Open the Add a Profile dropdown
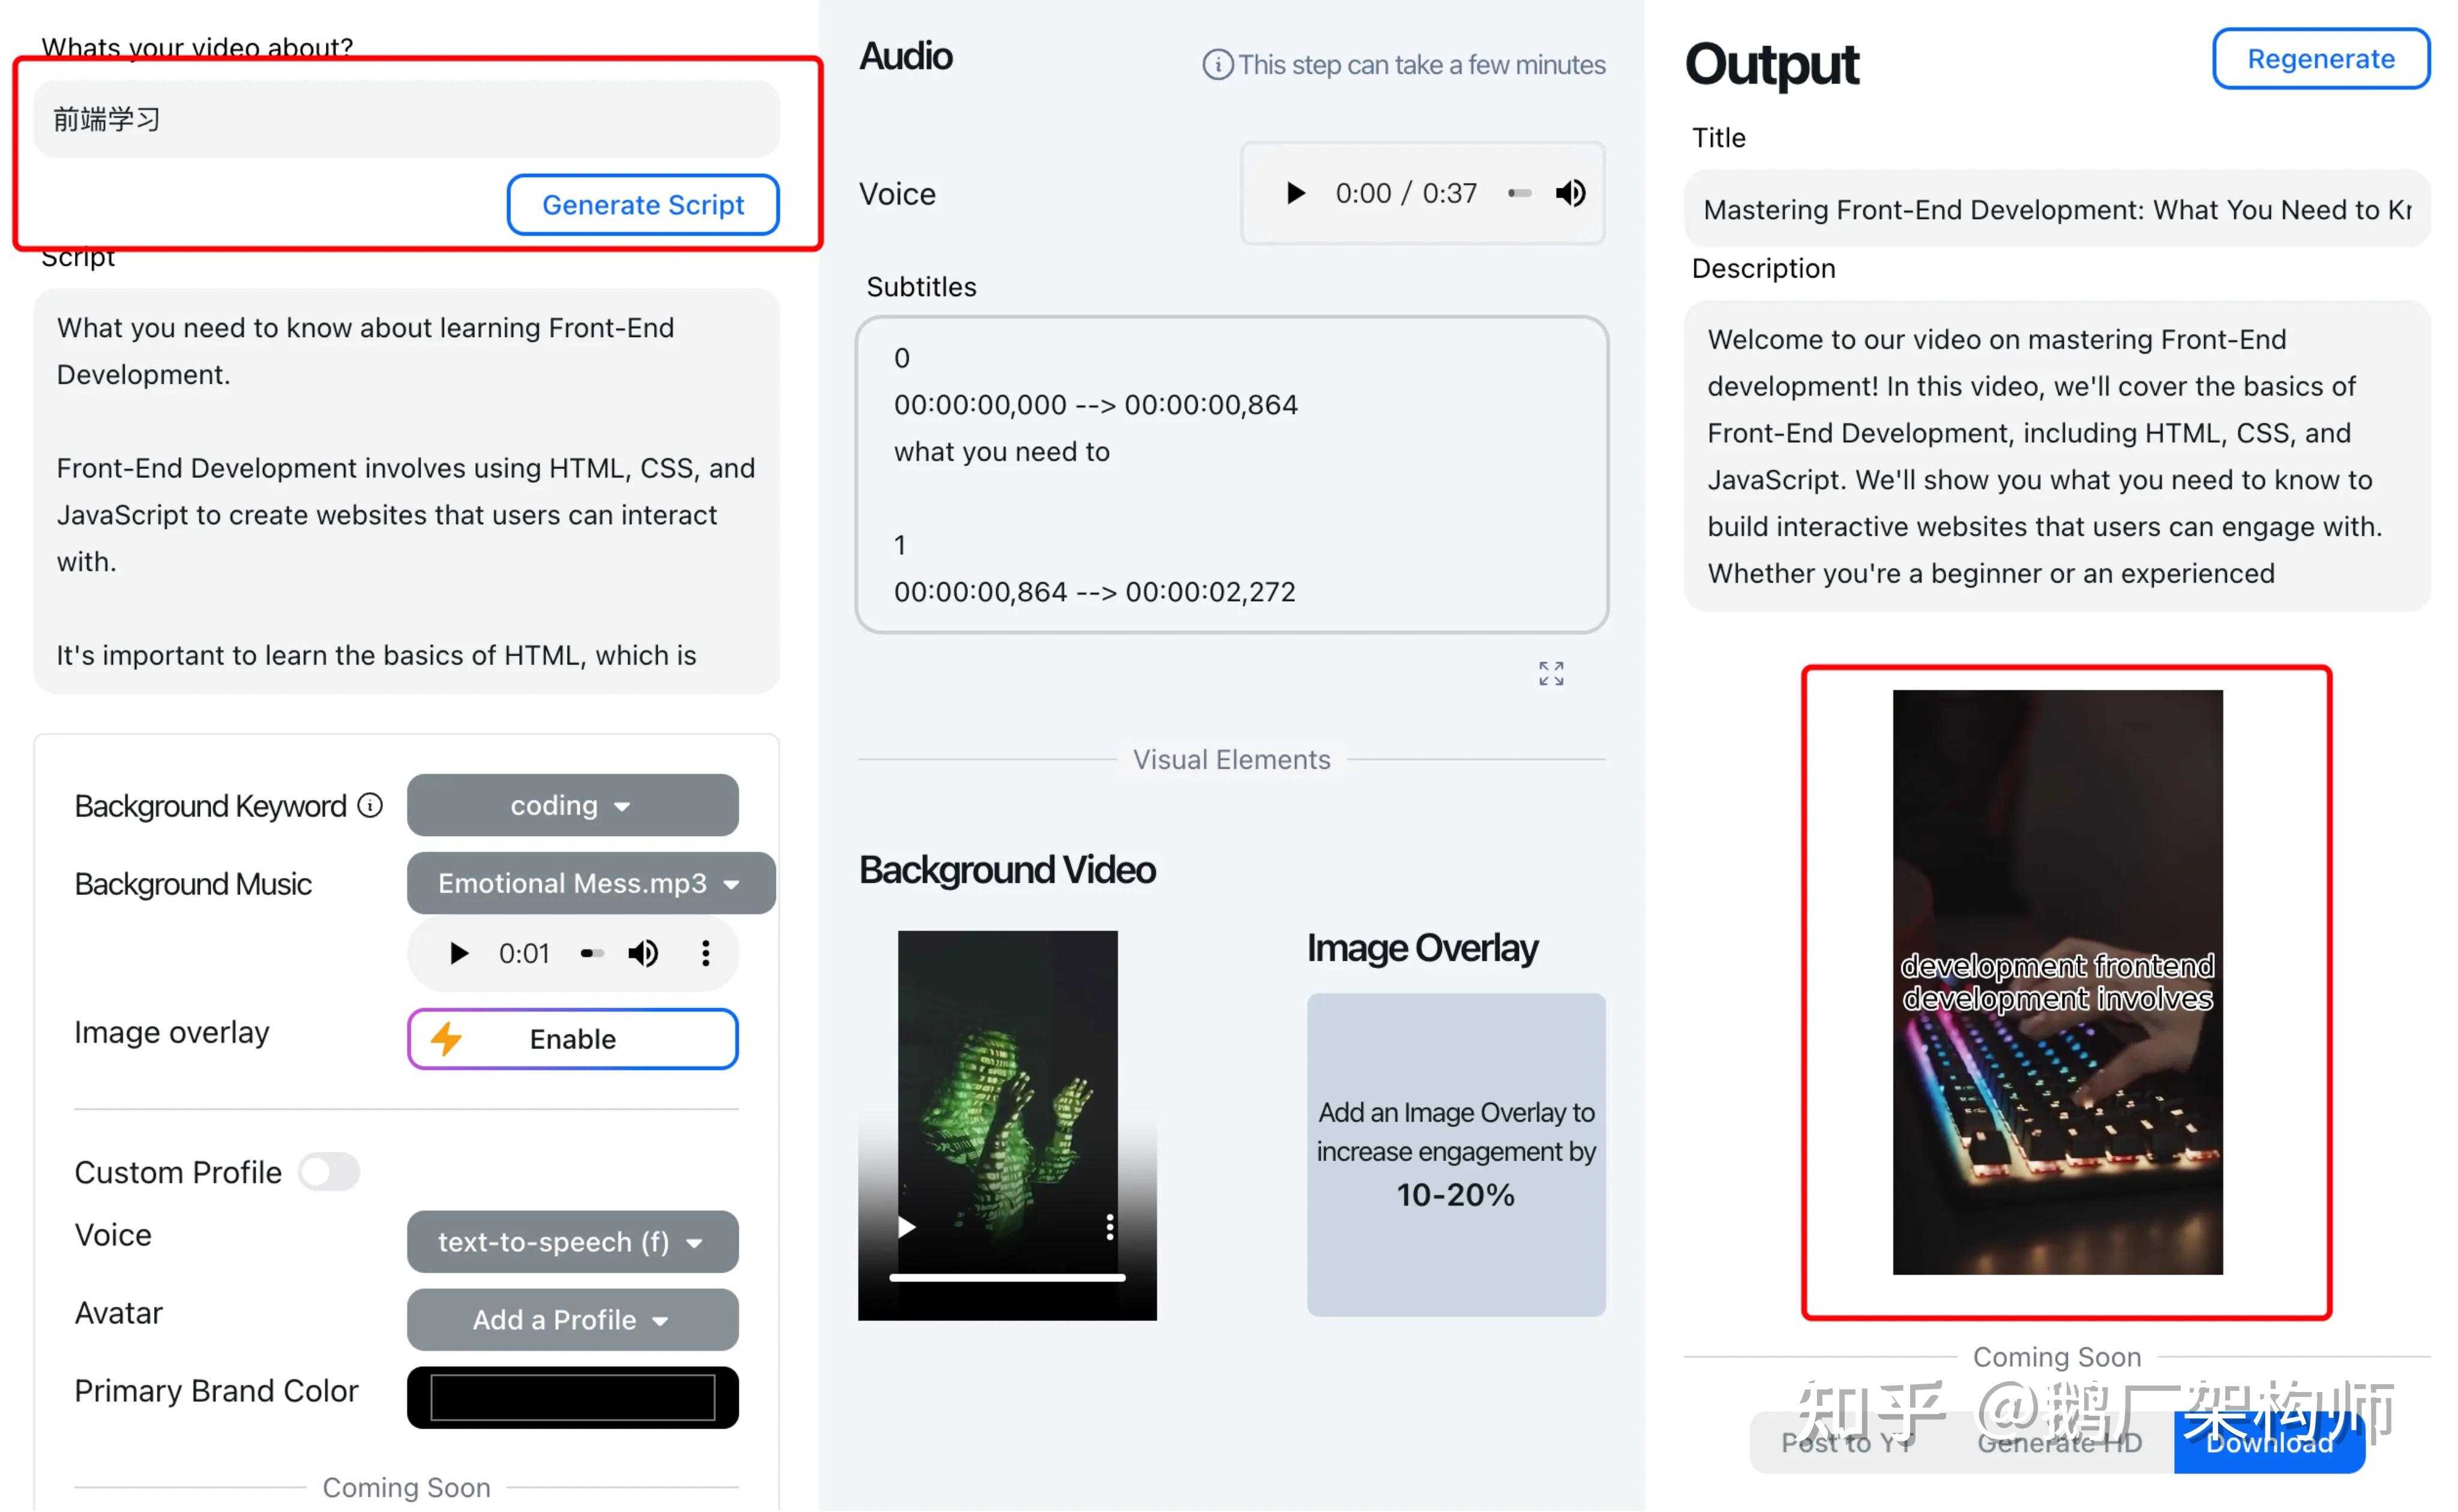 point(572,1320)
